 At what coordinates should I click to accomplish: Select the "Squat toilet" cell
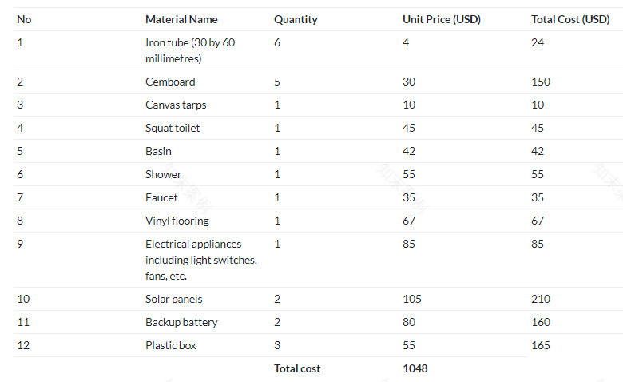coord(173,128)
